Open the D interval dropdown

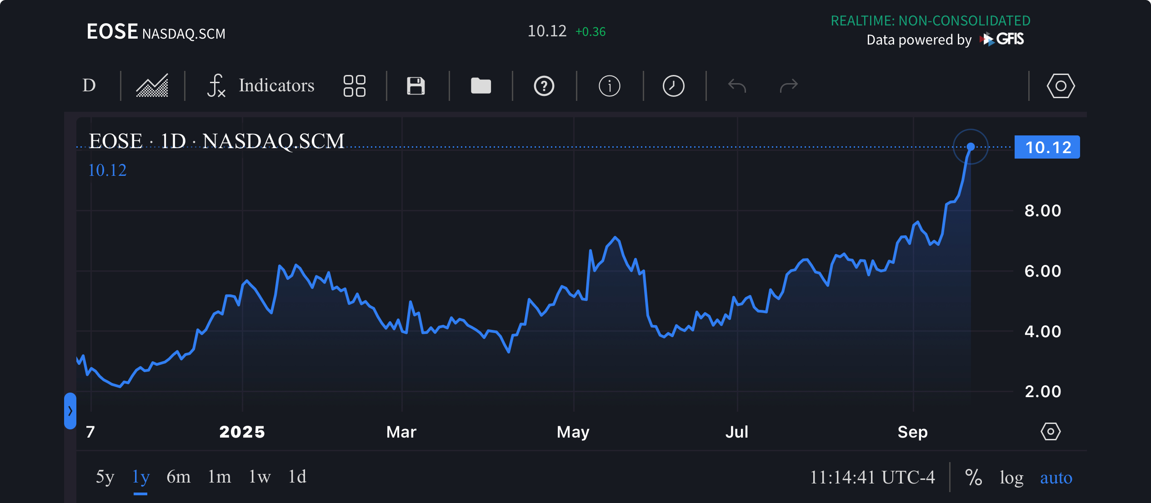89,85
